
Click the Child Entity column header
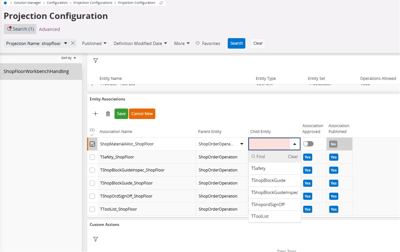[261, 132]
